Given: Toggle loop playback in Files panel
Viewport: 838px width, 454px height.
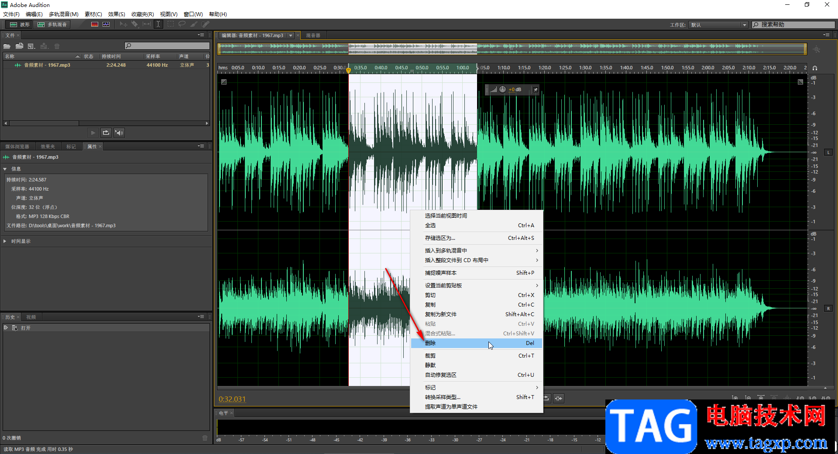Looking at the screenshot, I should 106,133.
